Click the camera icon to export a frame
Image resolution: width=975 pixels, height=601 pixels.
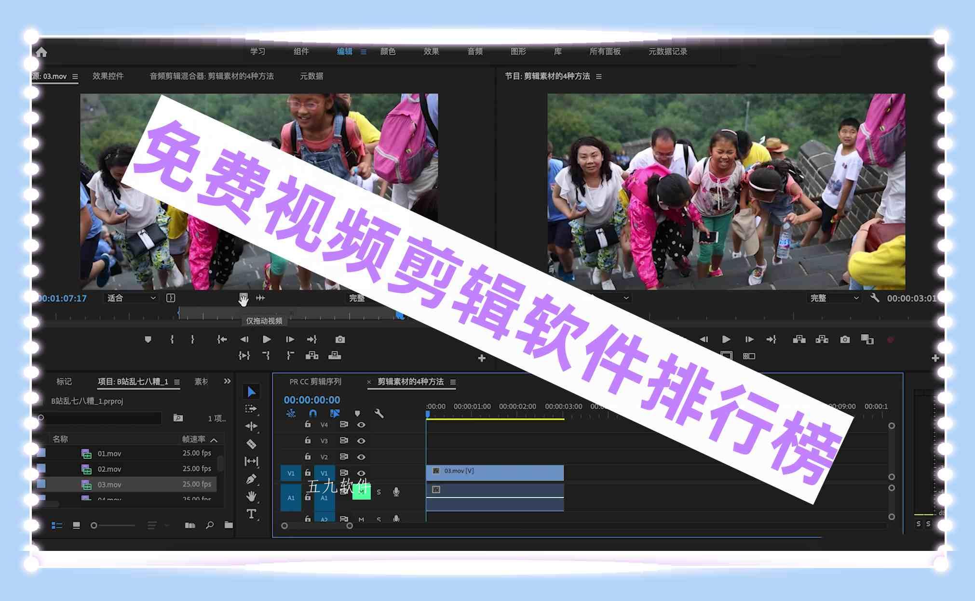pyautogui.click(x=340, y=340)
